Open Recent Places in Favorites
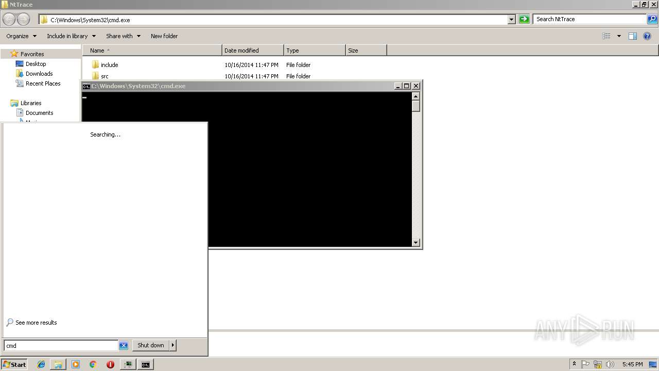Image resolution: width=659 pixels, height=371 pixels. 43,83
